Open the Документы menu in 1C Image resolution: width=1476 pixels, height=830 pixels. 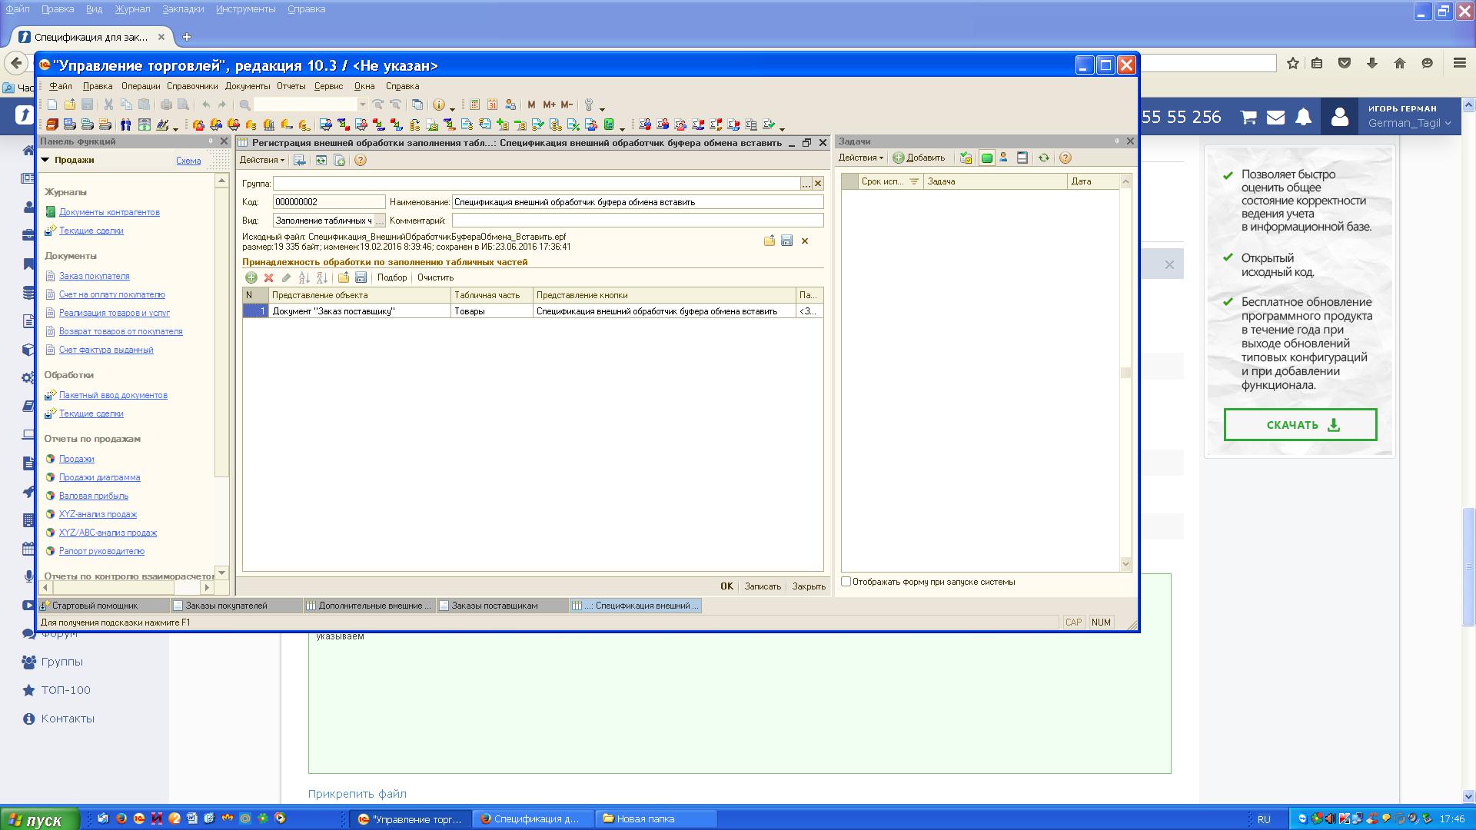coord(248,86)
